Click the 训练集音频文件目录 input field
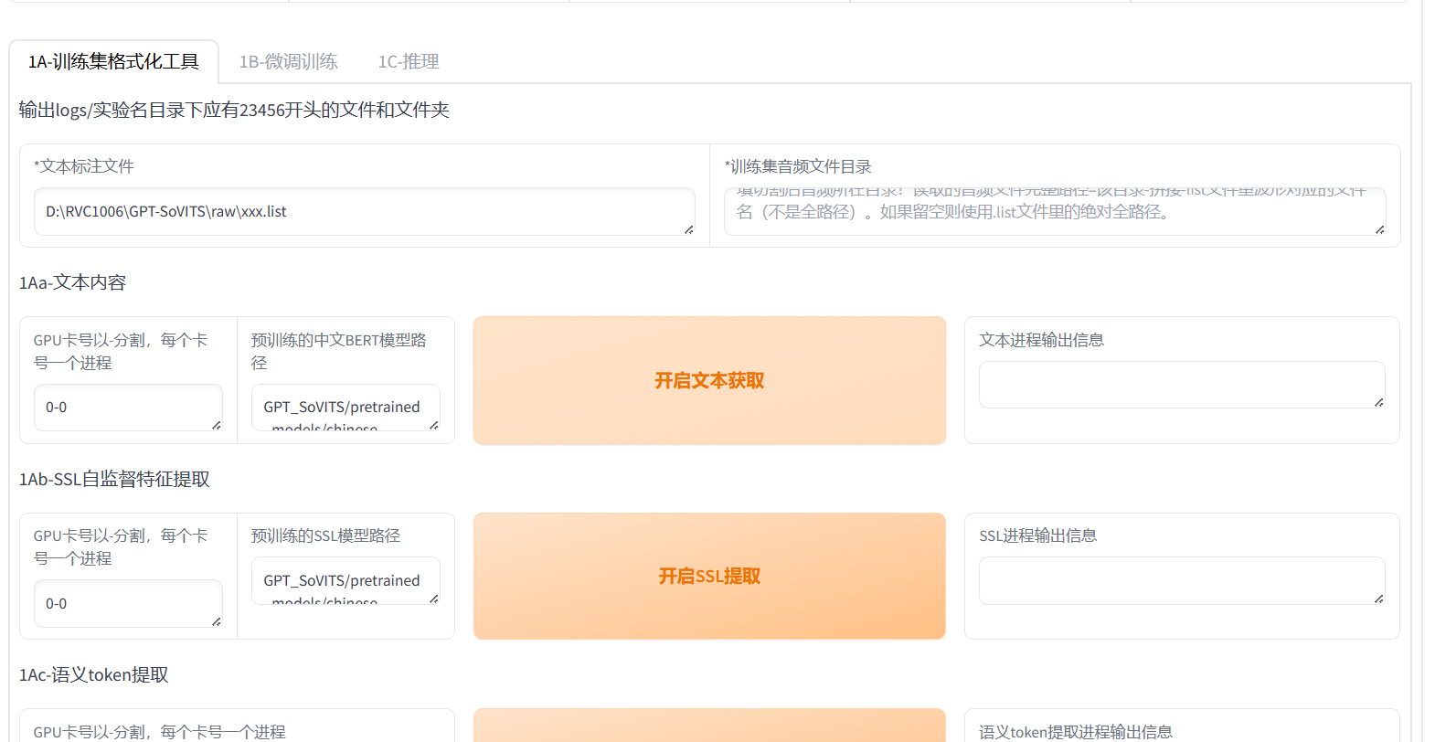 click(x=1055, y=211)
